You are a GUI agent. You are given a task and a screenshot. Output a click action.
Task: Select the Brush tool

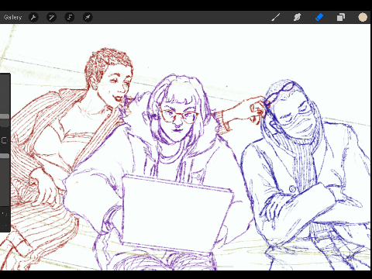pyautogui.click(x=276, y=17)
